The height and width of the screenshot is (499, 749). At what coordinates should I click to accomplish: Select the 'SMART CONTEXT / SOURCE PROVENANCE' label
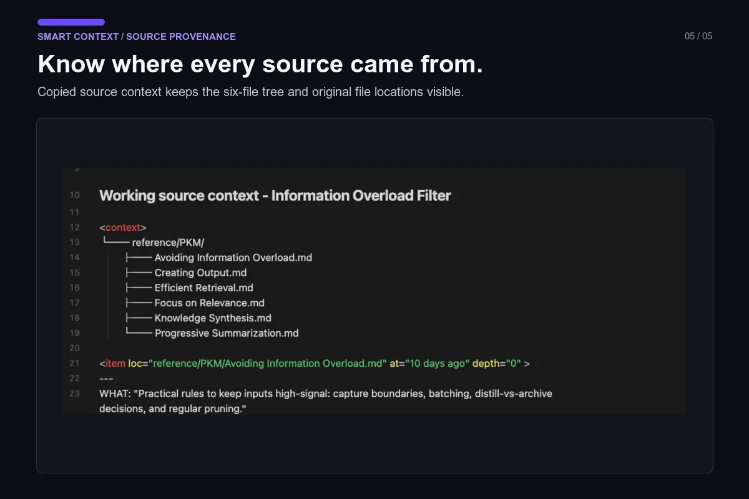tap(137, 37)
